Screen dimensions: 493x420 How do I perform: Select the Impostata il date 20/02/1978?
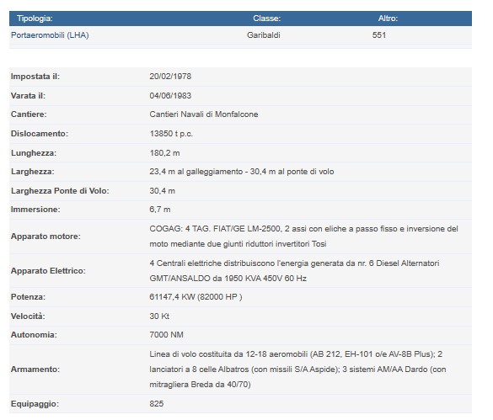[x=170, y=77]
